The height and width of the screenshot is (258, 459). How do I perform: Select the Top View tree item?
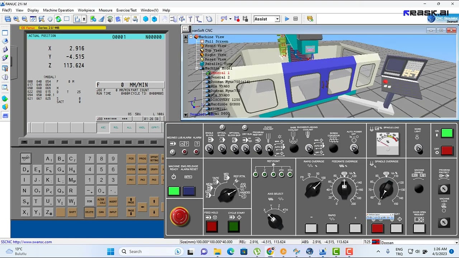[x=213, y=51]
